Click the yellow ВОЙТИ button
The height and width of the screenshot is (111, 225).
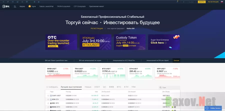coord(202,2)
